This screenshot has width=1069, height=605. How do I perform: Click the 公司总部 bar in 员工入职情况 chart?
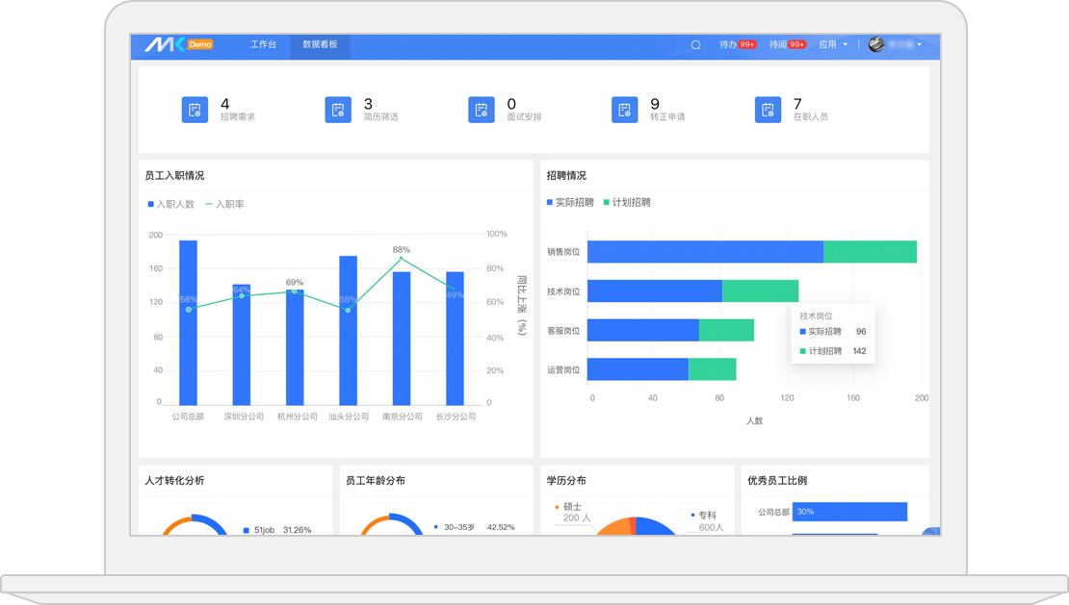188,322
